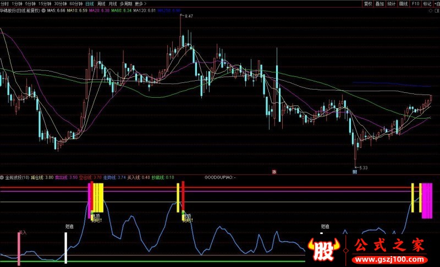Click the circle icon beside 金银波段 indicator name
This screenshot has height=267, width=440.
coord(3,177)
